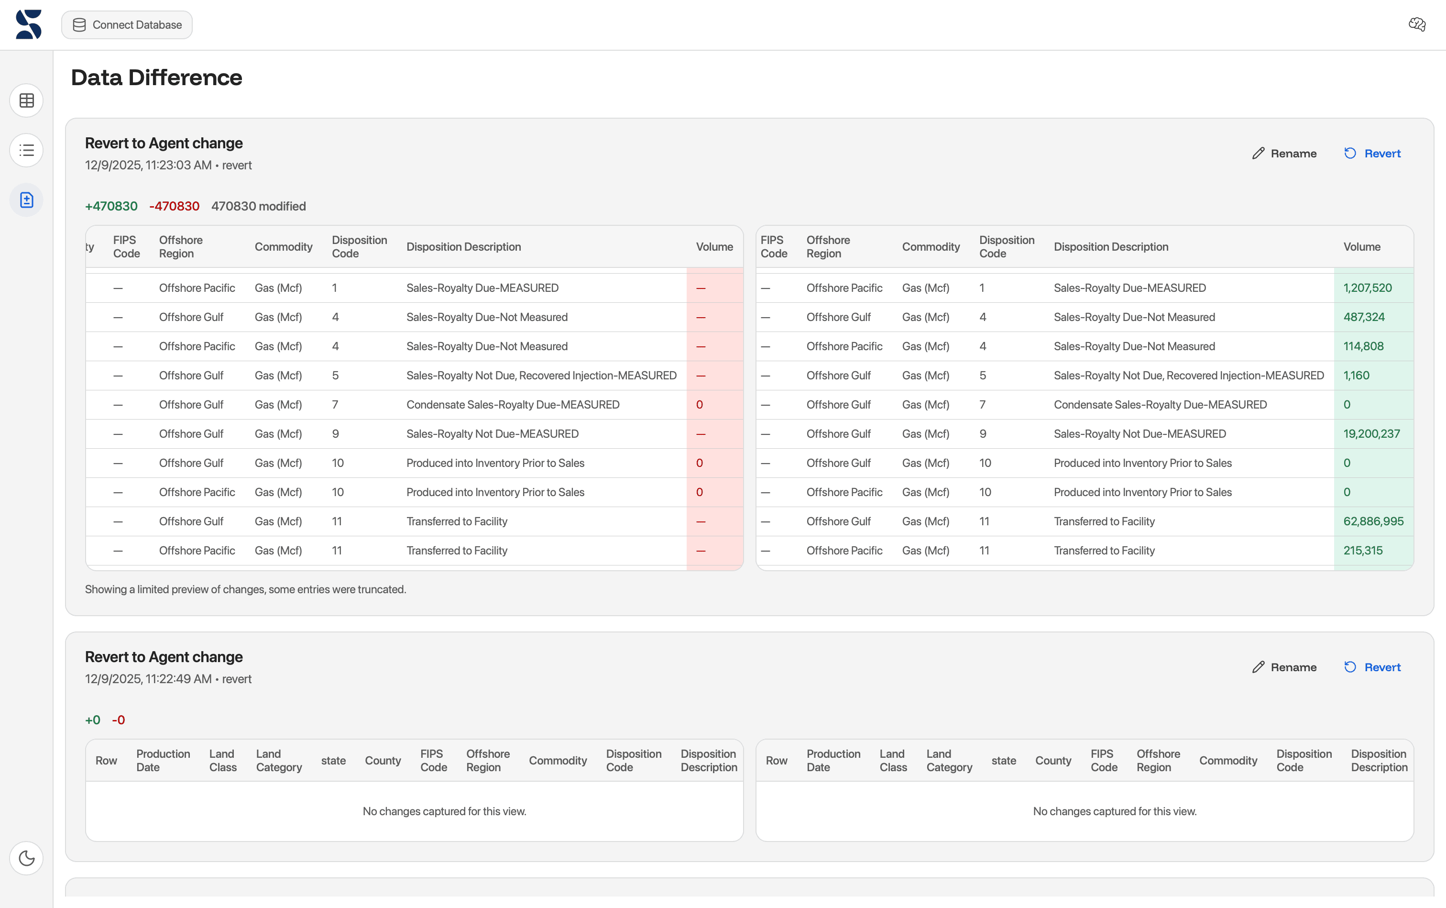Click the revert arrow icon in second card
Image resolution: width=1446 pixels, height=908 pixels.
click(1350, 667)
